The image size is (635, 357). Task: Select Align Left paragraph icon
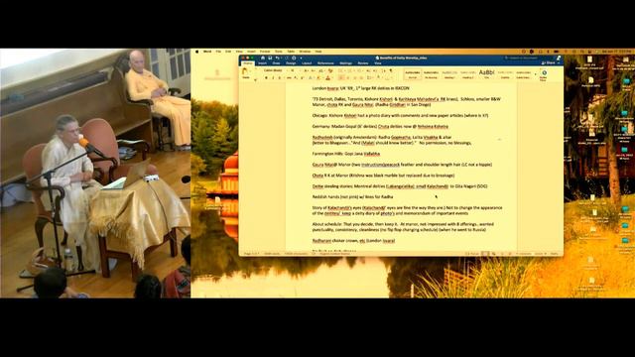341,77
